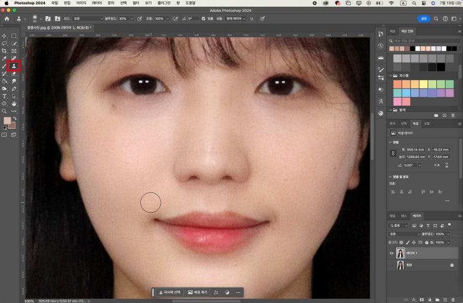Pick the Eyedropper tool
Viewport: 463px width, 303px height.
(x=4, y=58)
